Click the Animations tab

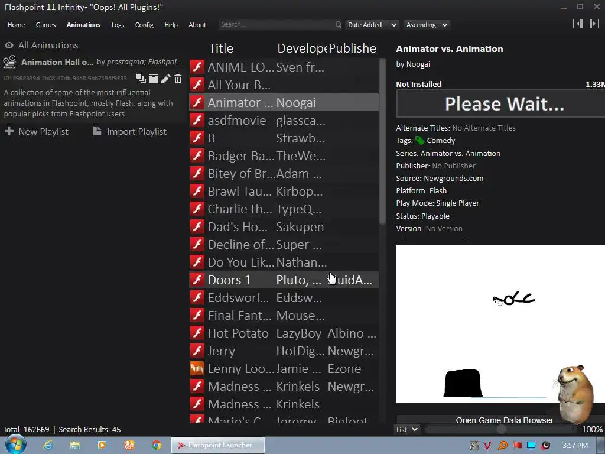click(83, 25)
